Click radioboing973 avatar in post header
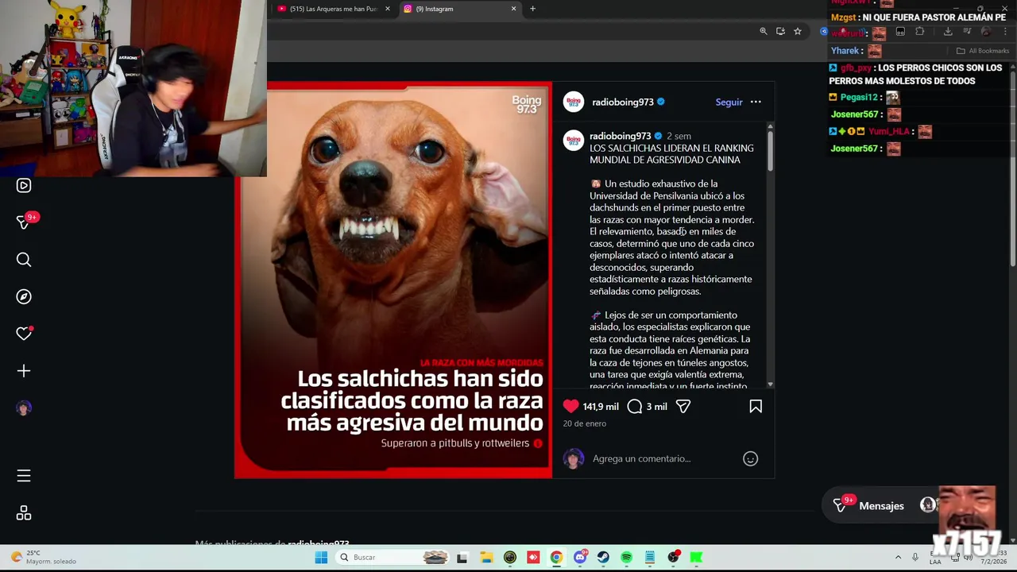The image size is (1017, 572). (574, 102)
